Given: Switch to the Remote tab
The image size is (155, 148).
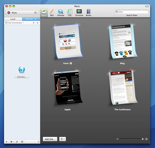Looking at the screenshot, I should click(31, 19).
